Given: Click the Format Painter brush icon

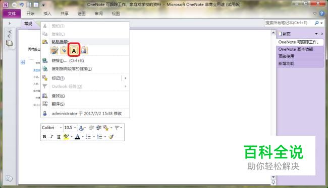Looking at the screenshot, I should (111, 137).
